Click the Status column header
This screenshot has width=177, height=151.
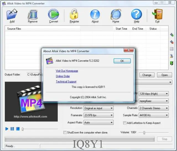(153, 29)
